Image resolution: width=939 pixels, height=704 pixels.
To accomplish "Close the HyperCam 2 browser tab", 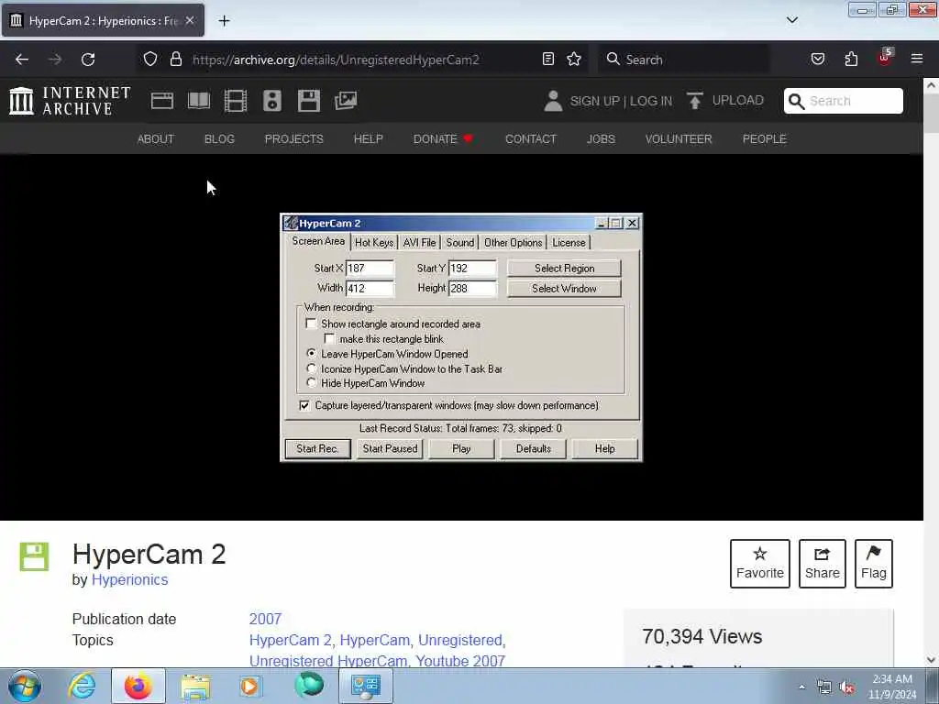I will 189,20.
